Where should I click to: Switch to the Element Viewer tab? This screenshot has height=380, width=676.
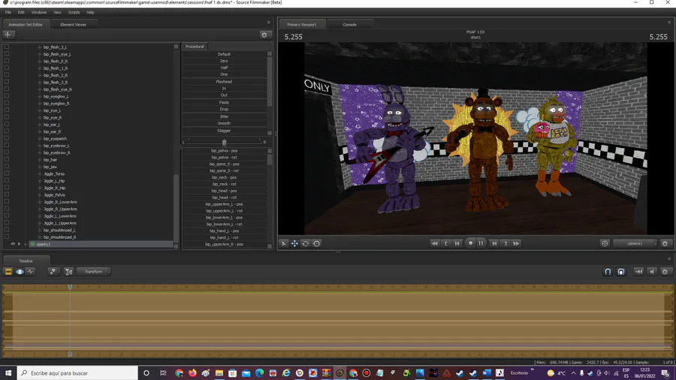pyautogui.click(x=74, y=25)
